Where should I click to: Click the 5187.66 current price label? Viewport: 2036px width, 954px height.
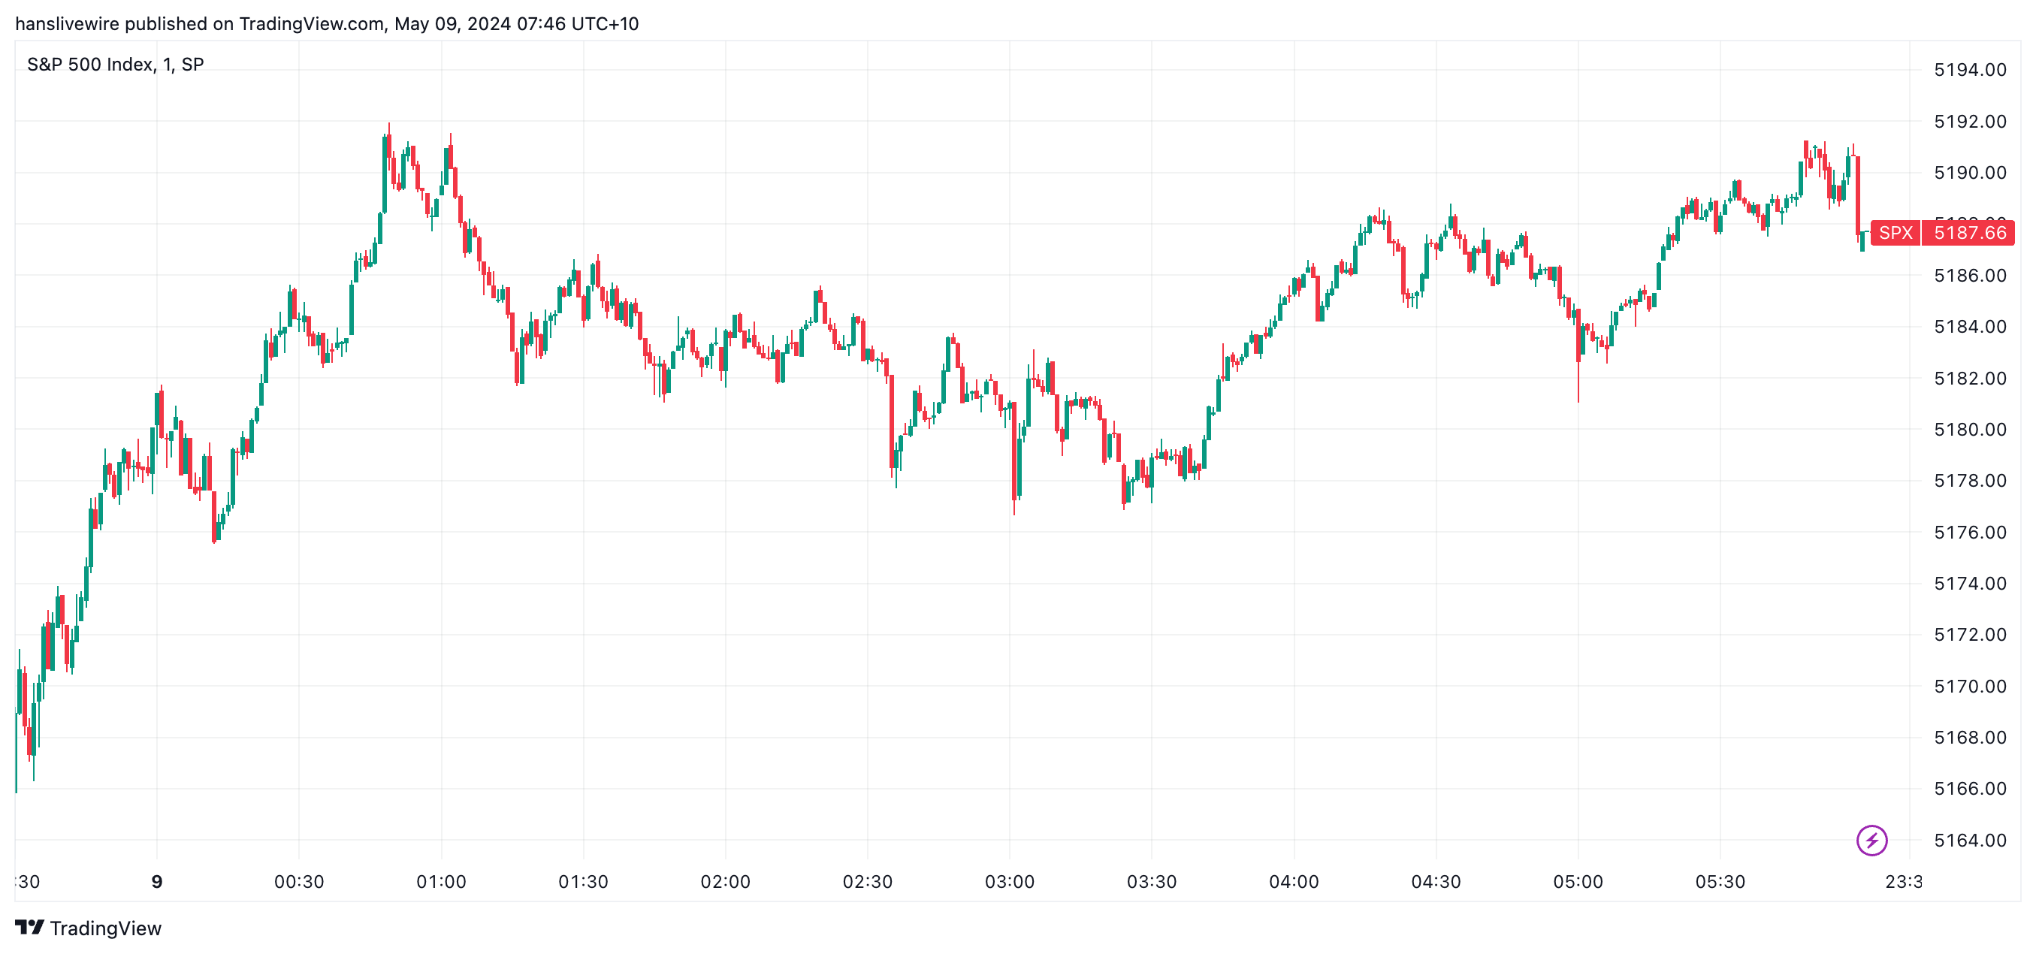tap(1969, 232)
